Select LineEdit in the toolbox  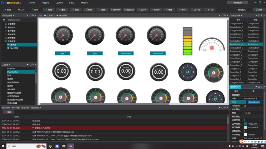[x=11, y=68]
